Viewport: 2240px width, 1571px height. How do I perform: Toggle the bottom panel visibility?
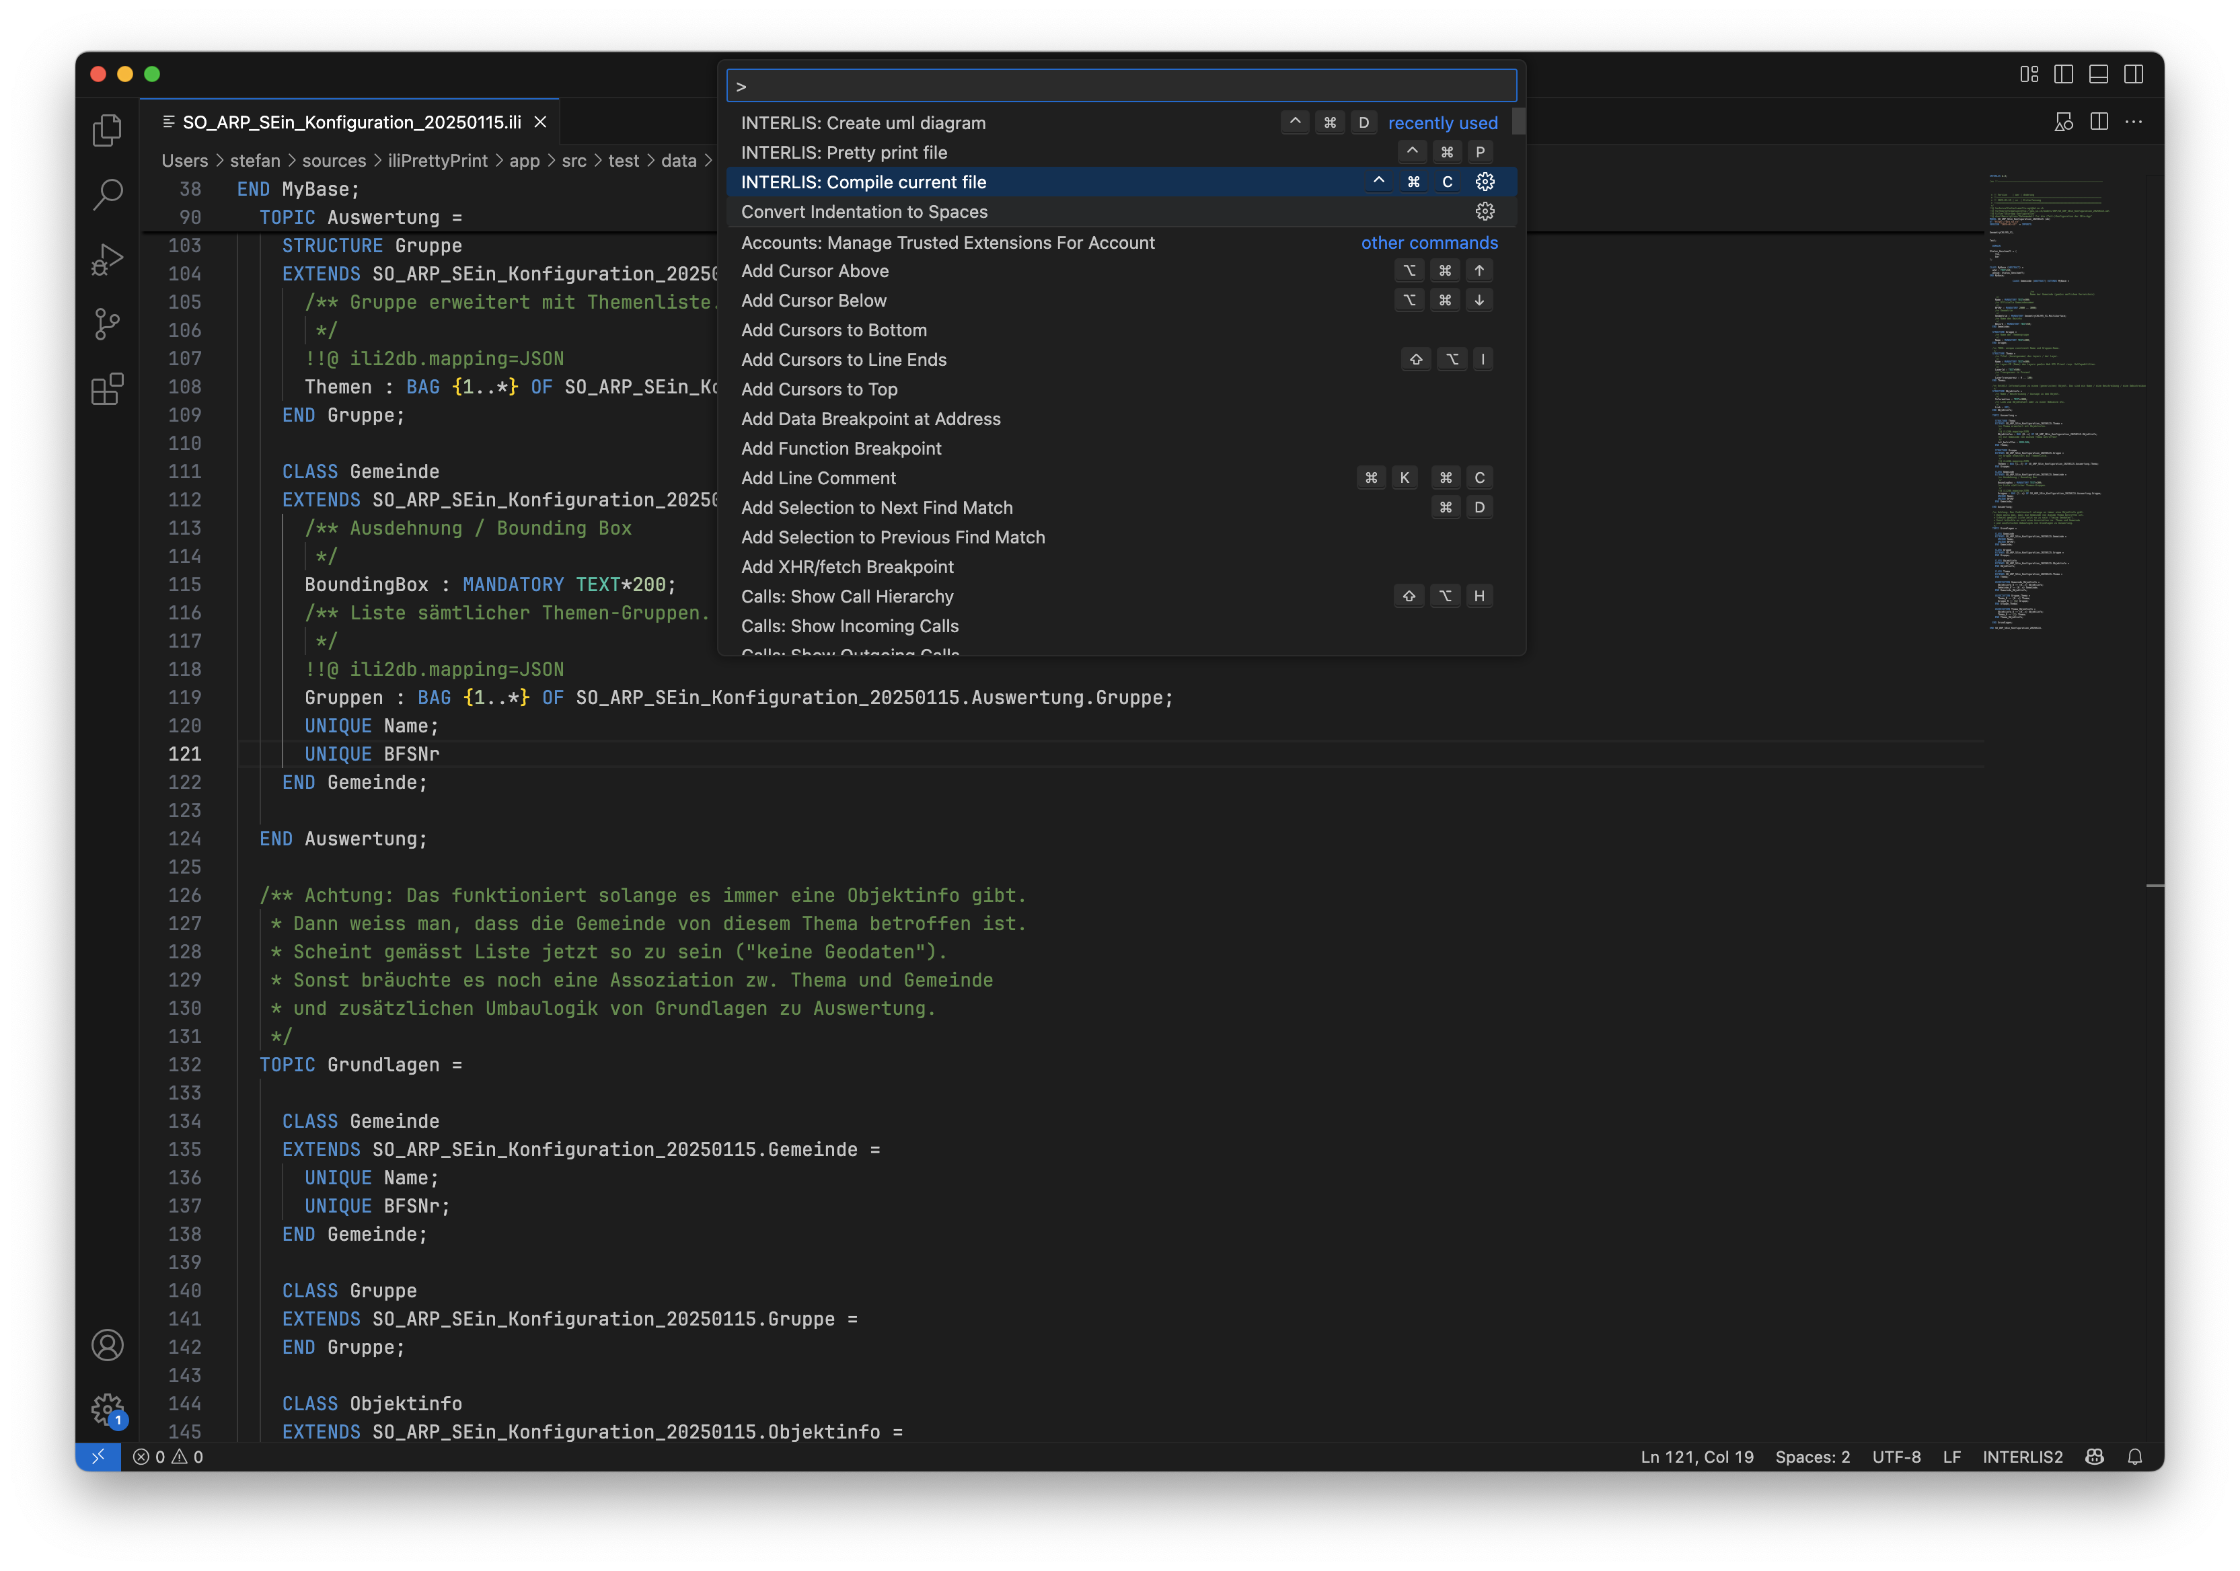2099,74
